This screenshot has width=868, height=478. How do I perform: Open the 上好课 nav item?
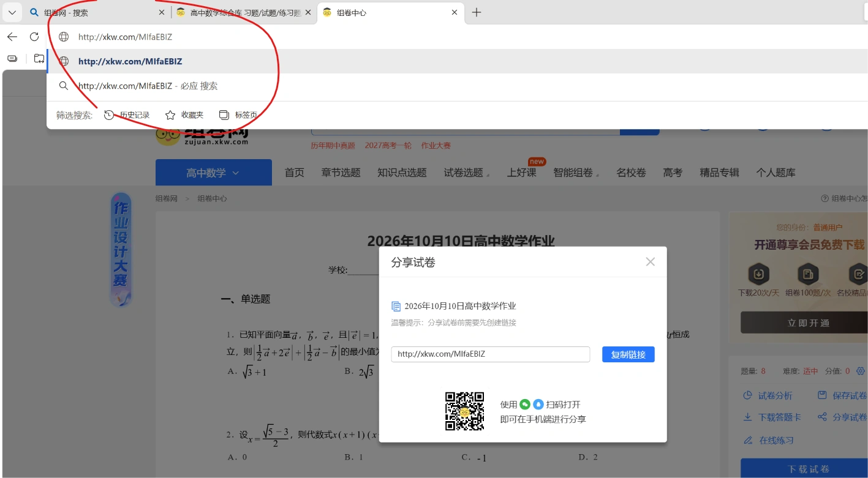pyautogui.click(x=521, y=173)
